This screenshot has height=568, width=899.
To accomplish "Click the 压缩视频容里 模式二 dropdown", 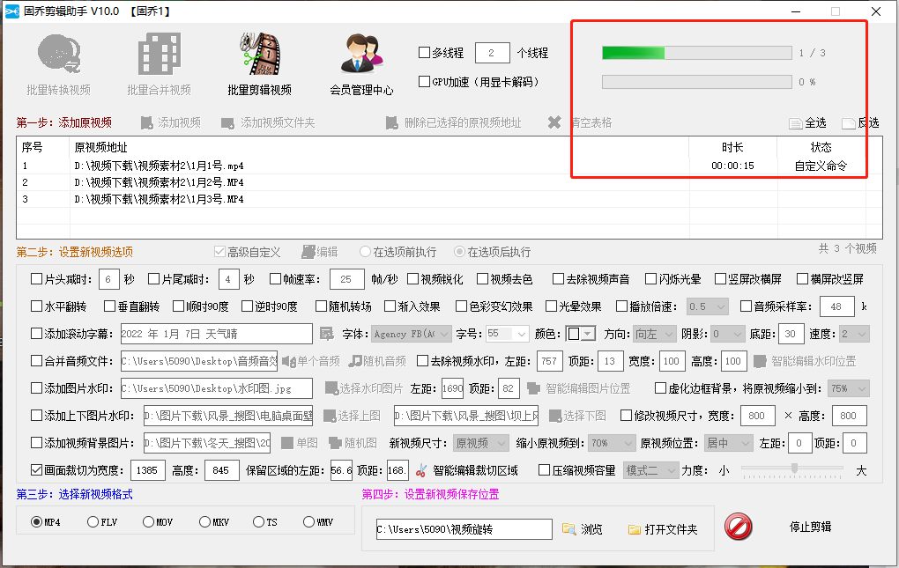I will tap(650, 470).
